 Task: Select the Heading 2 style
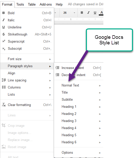click(79, 114)
